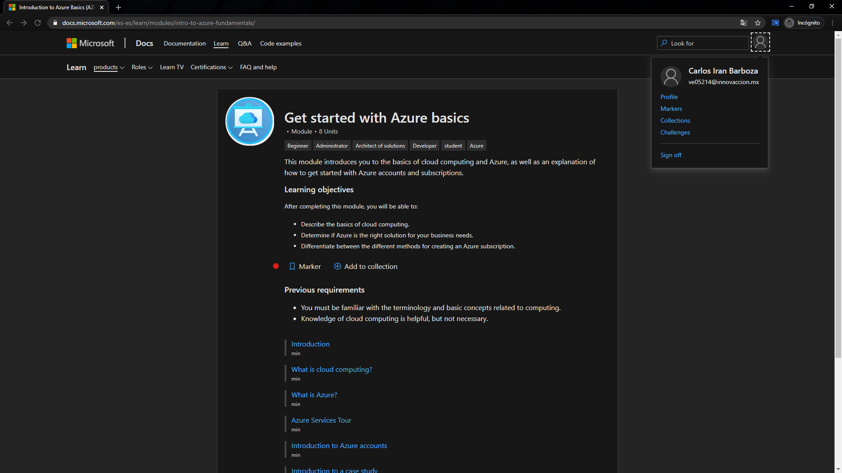This screenshot has height=473, width=842.
Task: Open Introduction to a case study unit
Action: (334, 470)
